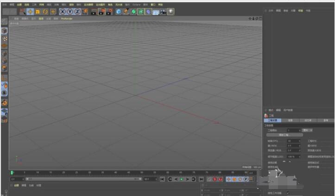335x196 pixels.
Task: Click Render to Picture Viewer clapperboard
Action: (x=101, y=12)
